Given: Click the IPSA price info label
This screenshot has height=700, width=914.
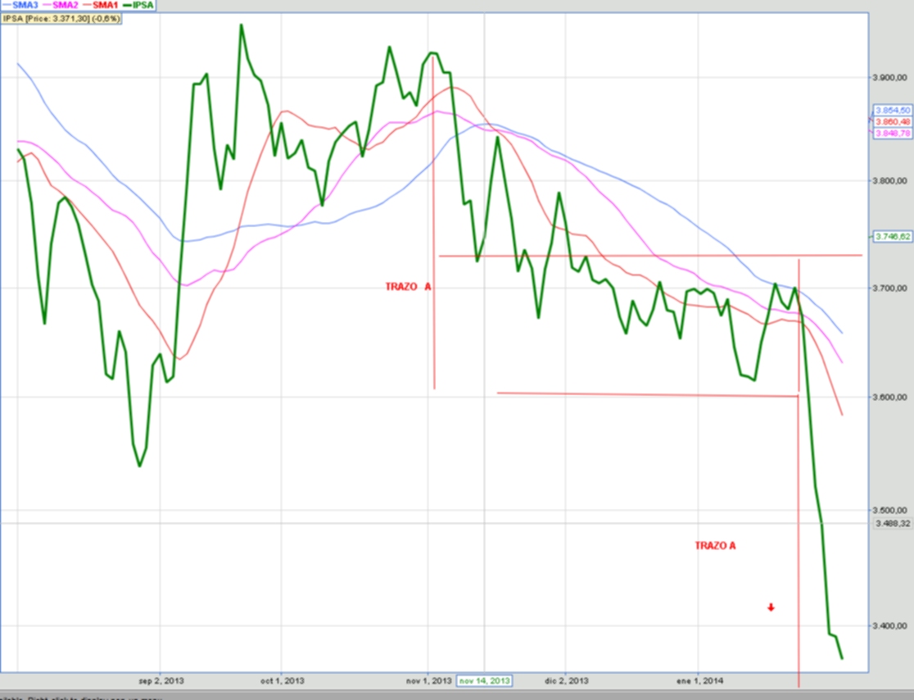Looking at the screenshot, I should 61,19.
